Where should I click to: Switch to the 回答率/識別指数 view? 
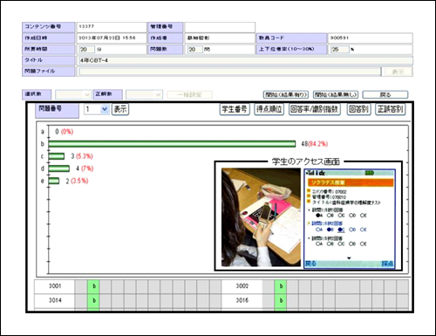point(315,109)
